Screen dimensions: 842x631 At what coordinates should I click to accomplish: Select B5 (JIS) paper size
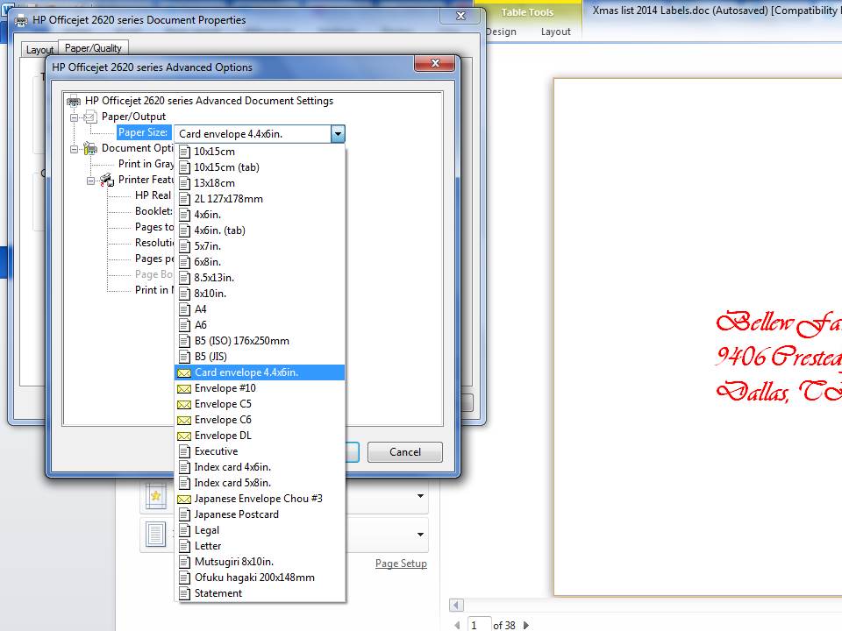coord(260,357)
